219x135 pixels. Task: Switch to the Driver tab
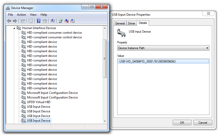pos(132,23)
